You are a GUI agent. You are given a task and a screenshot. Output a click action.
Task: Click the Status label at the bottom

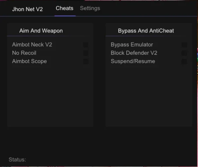click(17, 160)
